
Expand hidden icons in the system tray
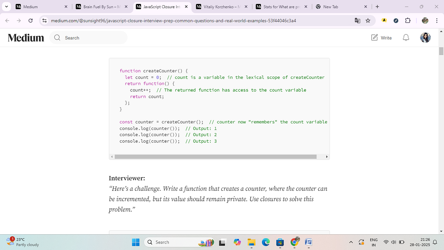point(351,242)
